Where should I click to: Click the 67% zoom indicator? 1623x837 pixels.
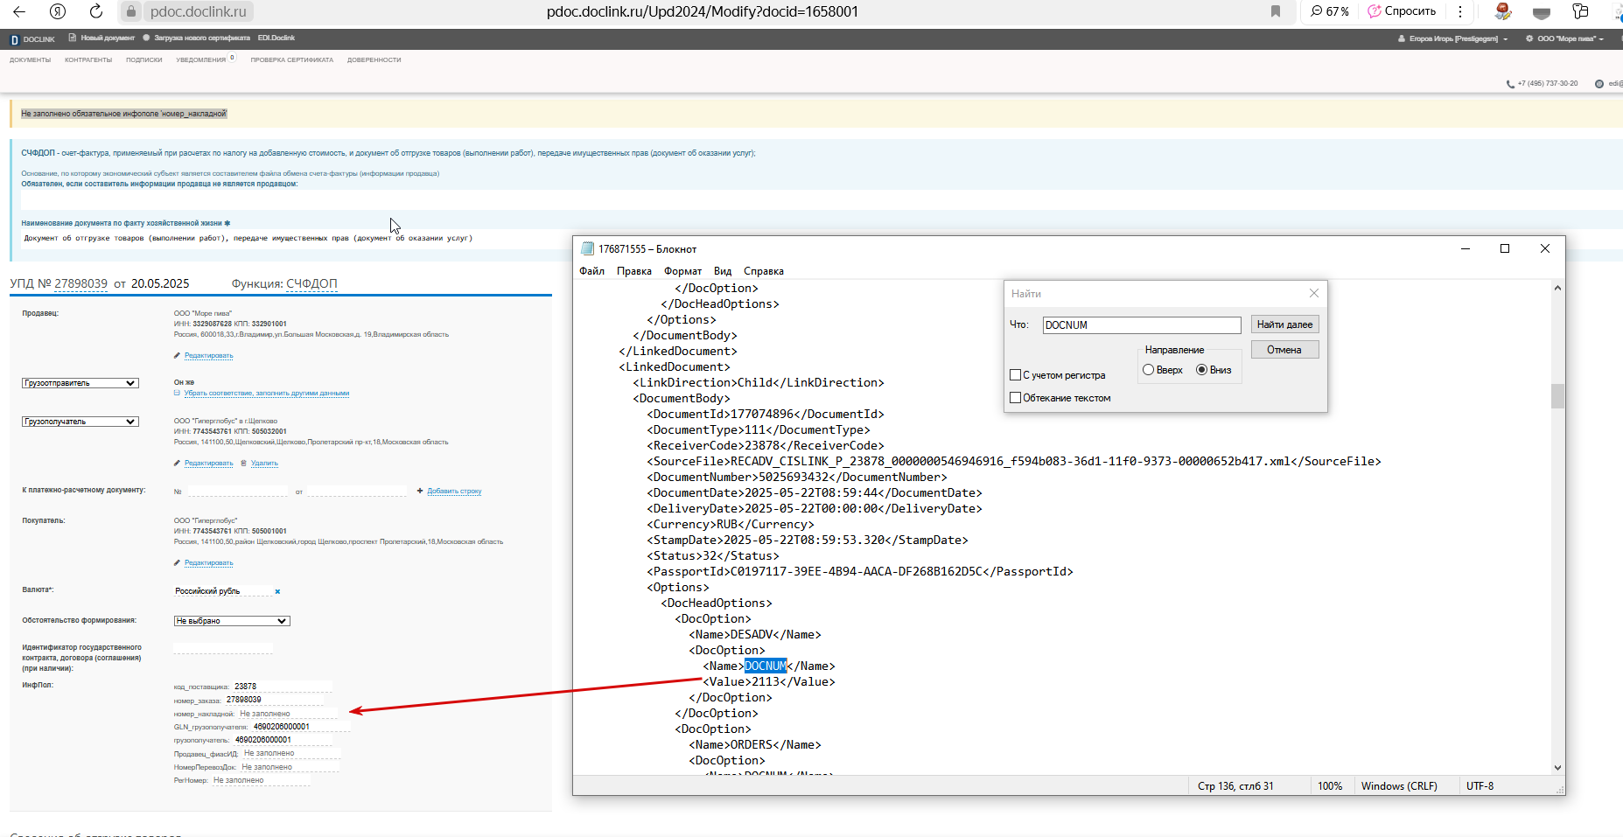1330,11
